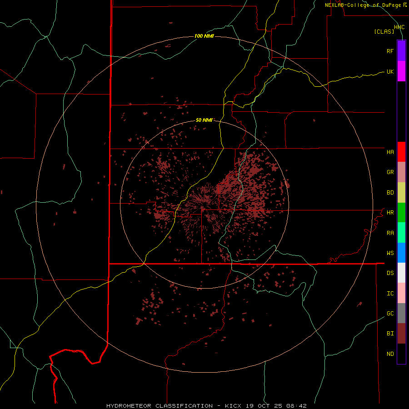Click the DS white legend swatch
Screen dimensions: 409x409
pyautogui.click(x=401, y=273)
